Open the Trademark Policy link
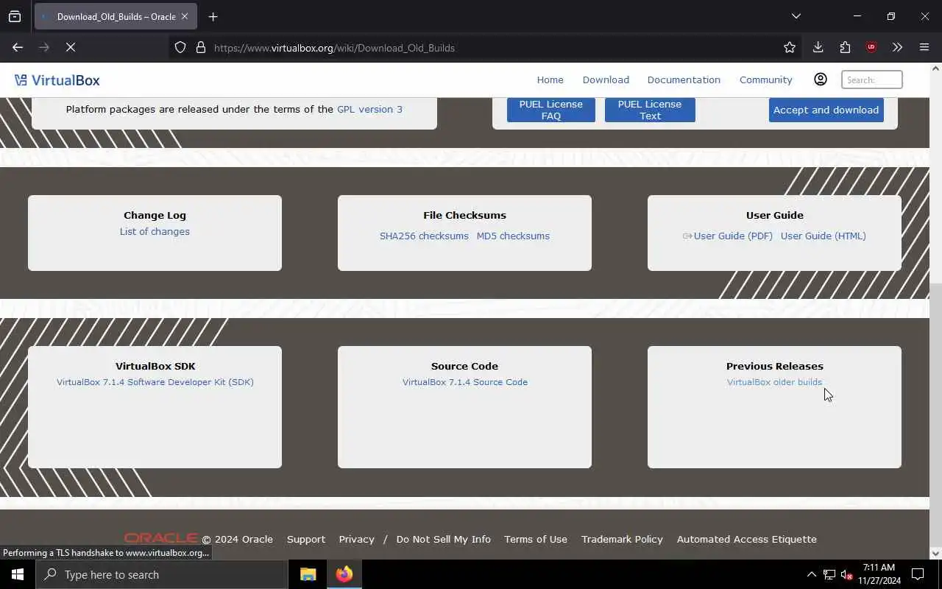The image size is (942, 589). click(622, 539)
